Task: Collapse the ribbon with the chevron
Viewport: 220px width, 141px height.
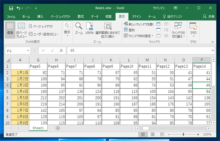Action: (213, 42)
